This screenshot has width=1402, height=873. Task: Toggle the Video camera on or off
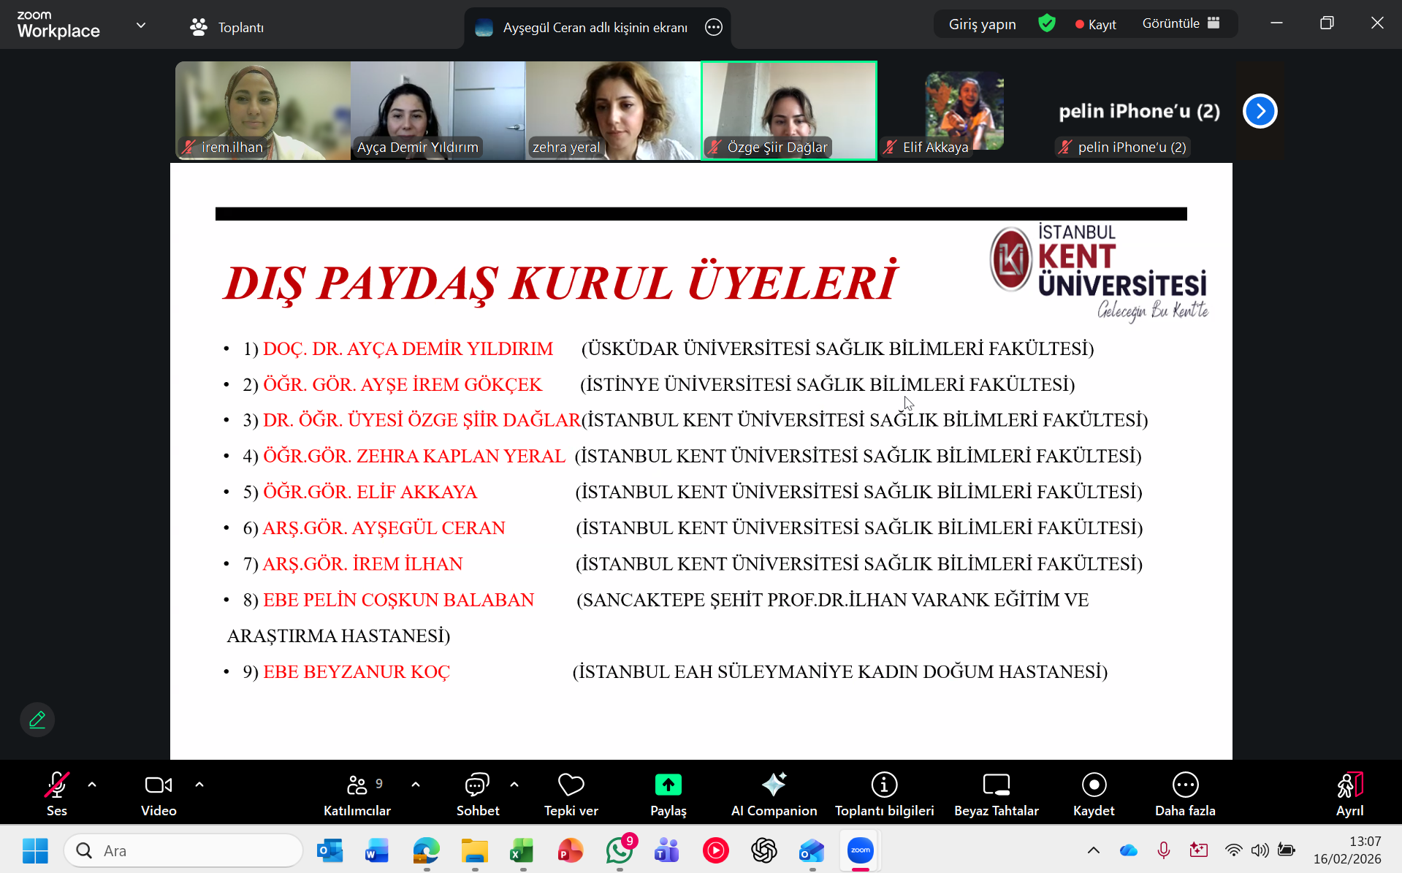click(x=159, y=793)
